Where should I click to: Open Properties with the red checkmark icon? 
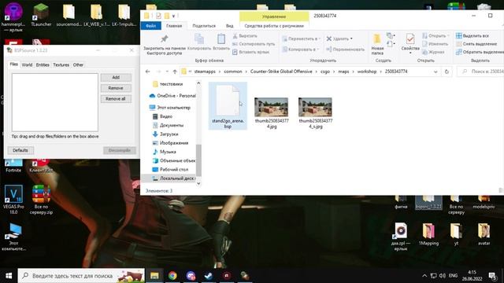410,43
